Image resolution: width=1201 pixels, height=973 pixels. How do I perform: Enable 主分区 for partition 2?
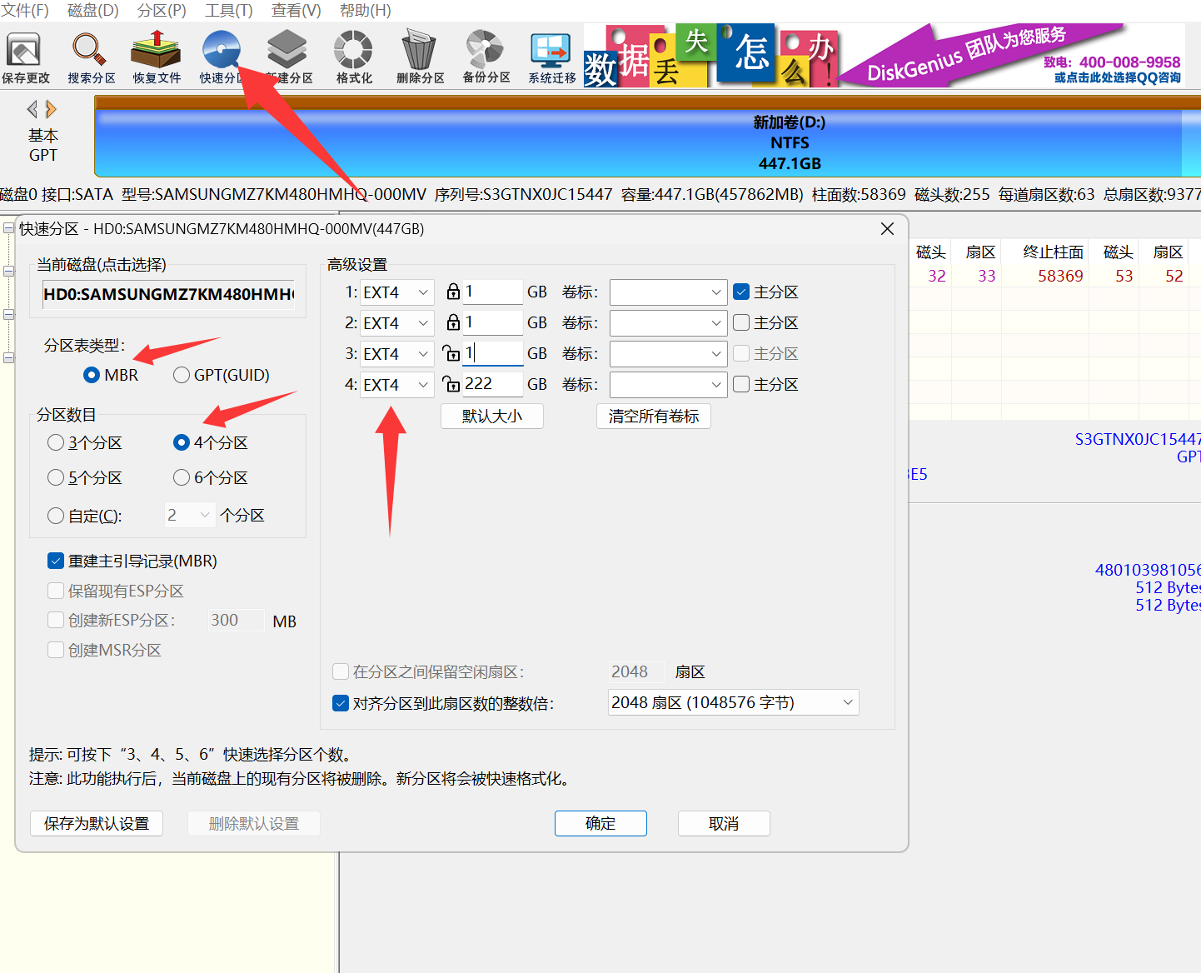741,322
